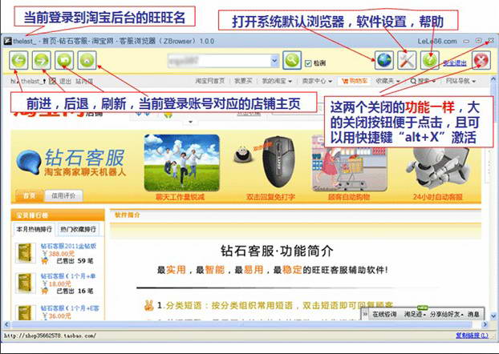The image size is (499, 354).
Task: Click the 我要买 link
Action: [x=243, y=81]
